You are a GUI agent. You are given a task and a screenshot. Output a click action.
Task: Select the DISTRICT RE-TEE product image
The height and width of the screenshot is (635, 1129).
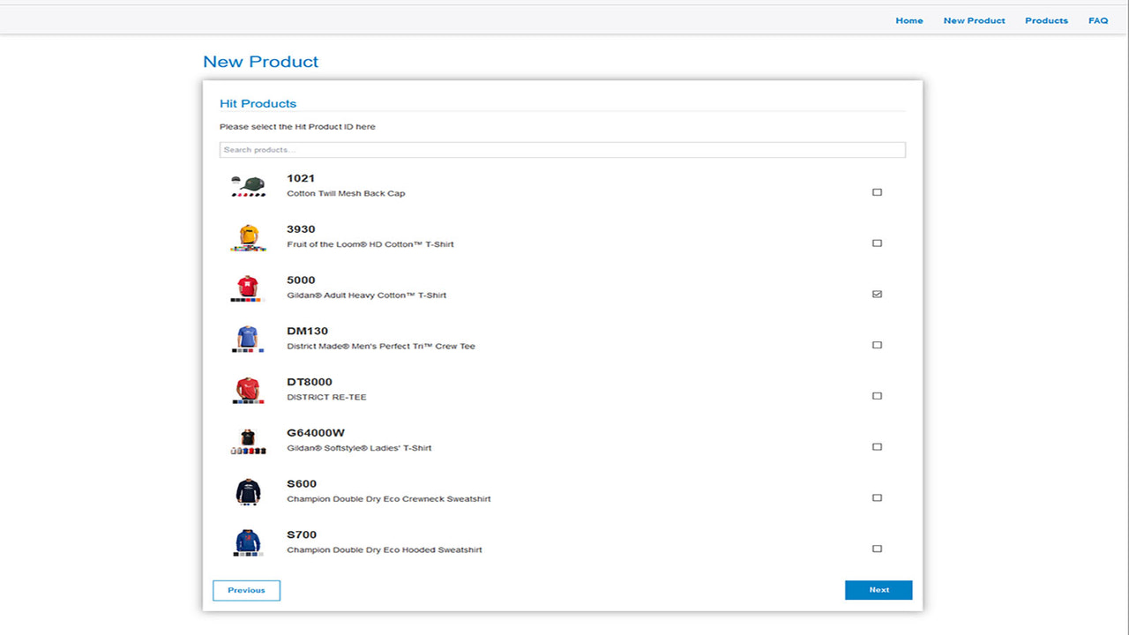point(248,388)
